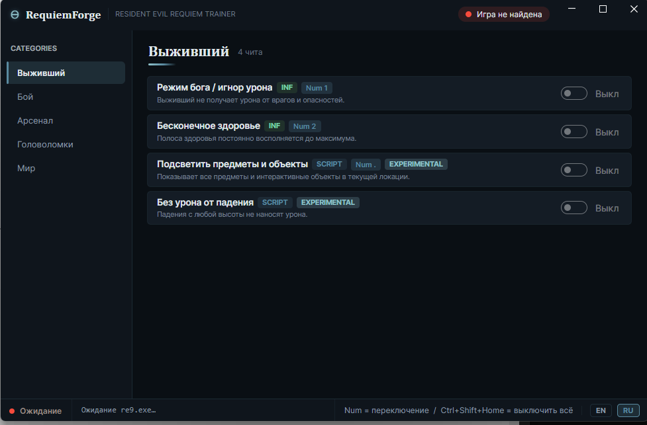Switch language to EN
The image size is (647, 425).
[601, 410]
